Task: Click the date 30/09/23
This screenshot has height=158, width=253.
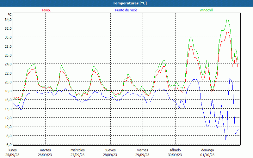Action: 175,155
